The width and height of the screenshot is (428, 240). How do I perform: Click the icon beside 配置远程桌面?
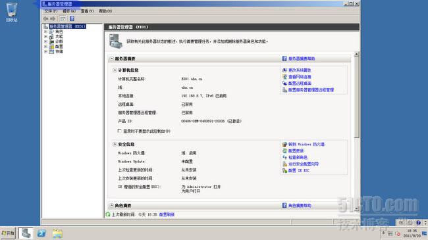coord(284,84)
